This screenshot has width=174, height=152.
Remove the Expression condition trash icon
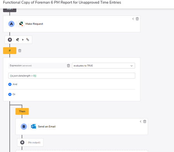click(x=68, y=66)
